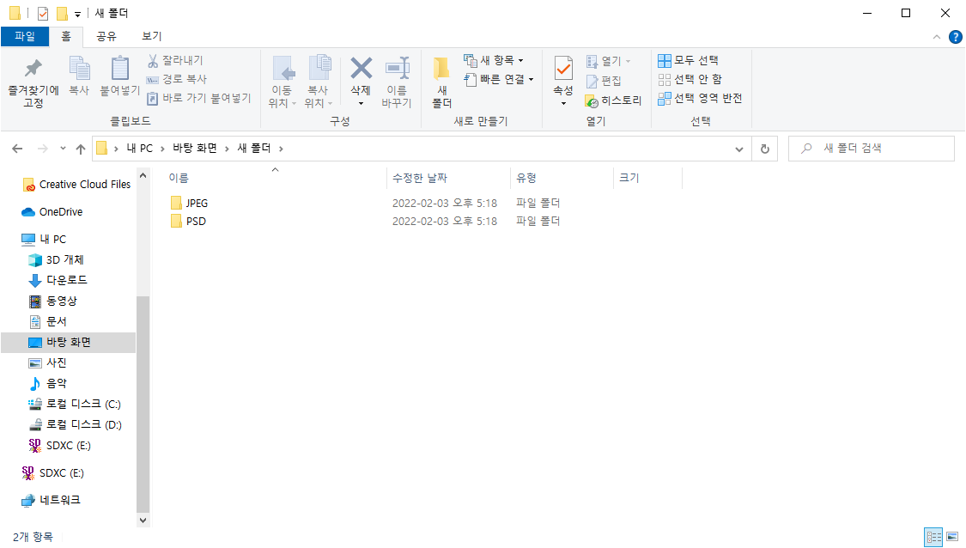This screenshot has height=548, width=966.
Task: Select 바탕 화면 in navigation pane
Action: (68, 342)
